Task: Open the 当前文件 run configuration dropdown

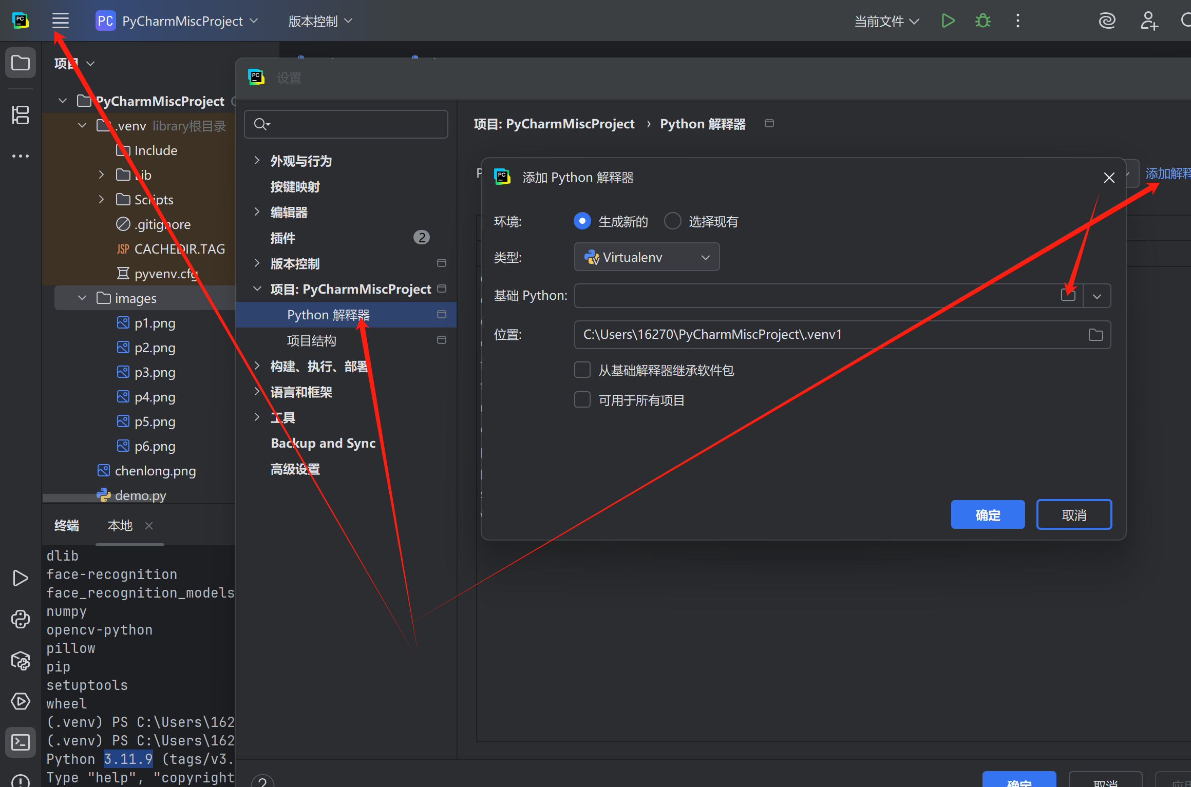Action: pos(886,21)
